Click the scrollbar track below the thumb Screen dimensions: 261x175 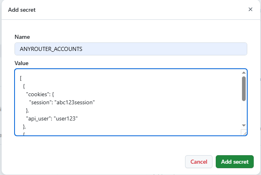[x=244, y=112]
